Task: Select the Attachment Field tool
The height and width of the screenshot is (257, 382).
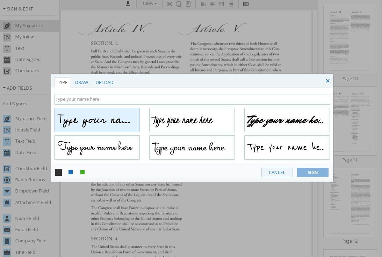Action: 33,202
